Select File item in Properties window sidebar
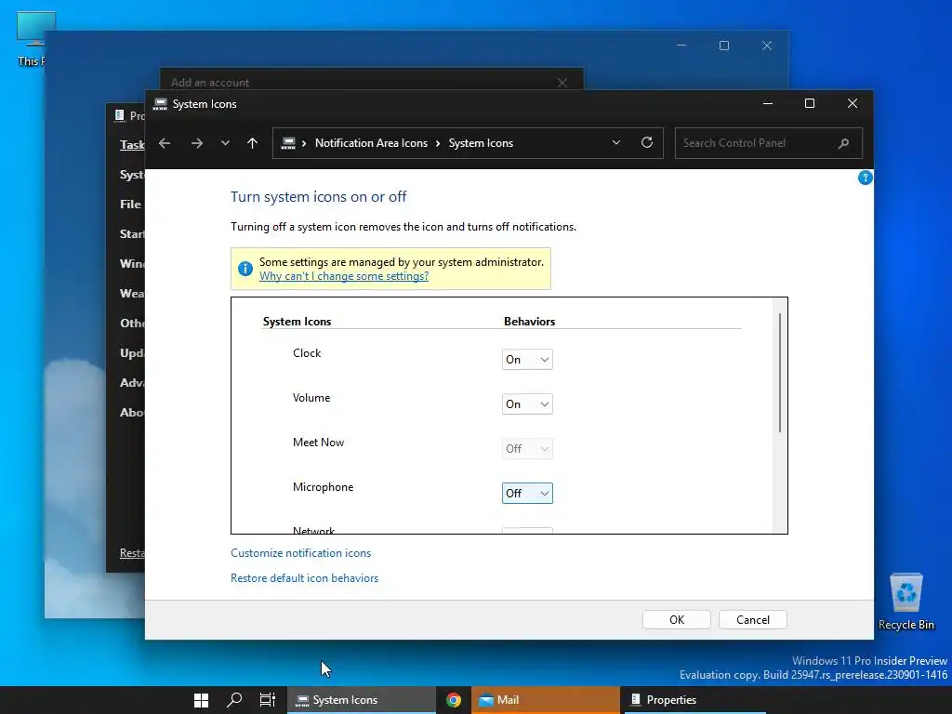Image resolution: width=952 pixels, height=714 pixels. [x=130, y=205]
